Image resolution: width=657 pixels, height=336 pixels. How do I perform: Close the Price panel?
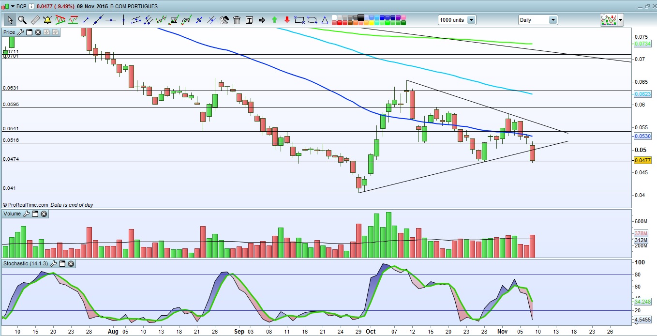(x=38, y=32)
